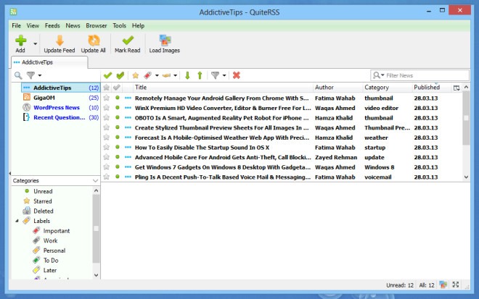Toggle read dot for Get Windows 7 Gadgets article

coord(118,167)
